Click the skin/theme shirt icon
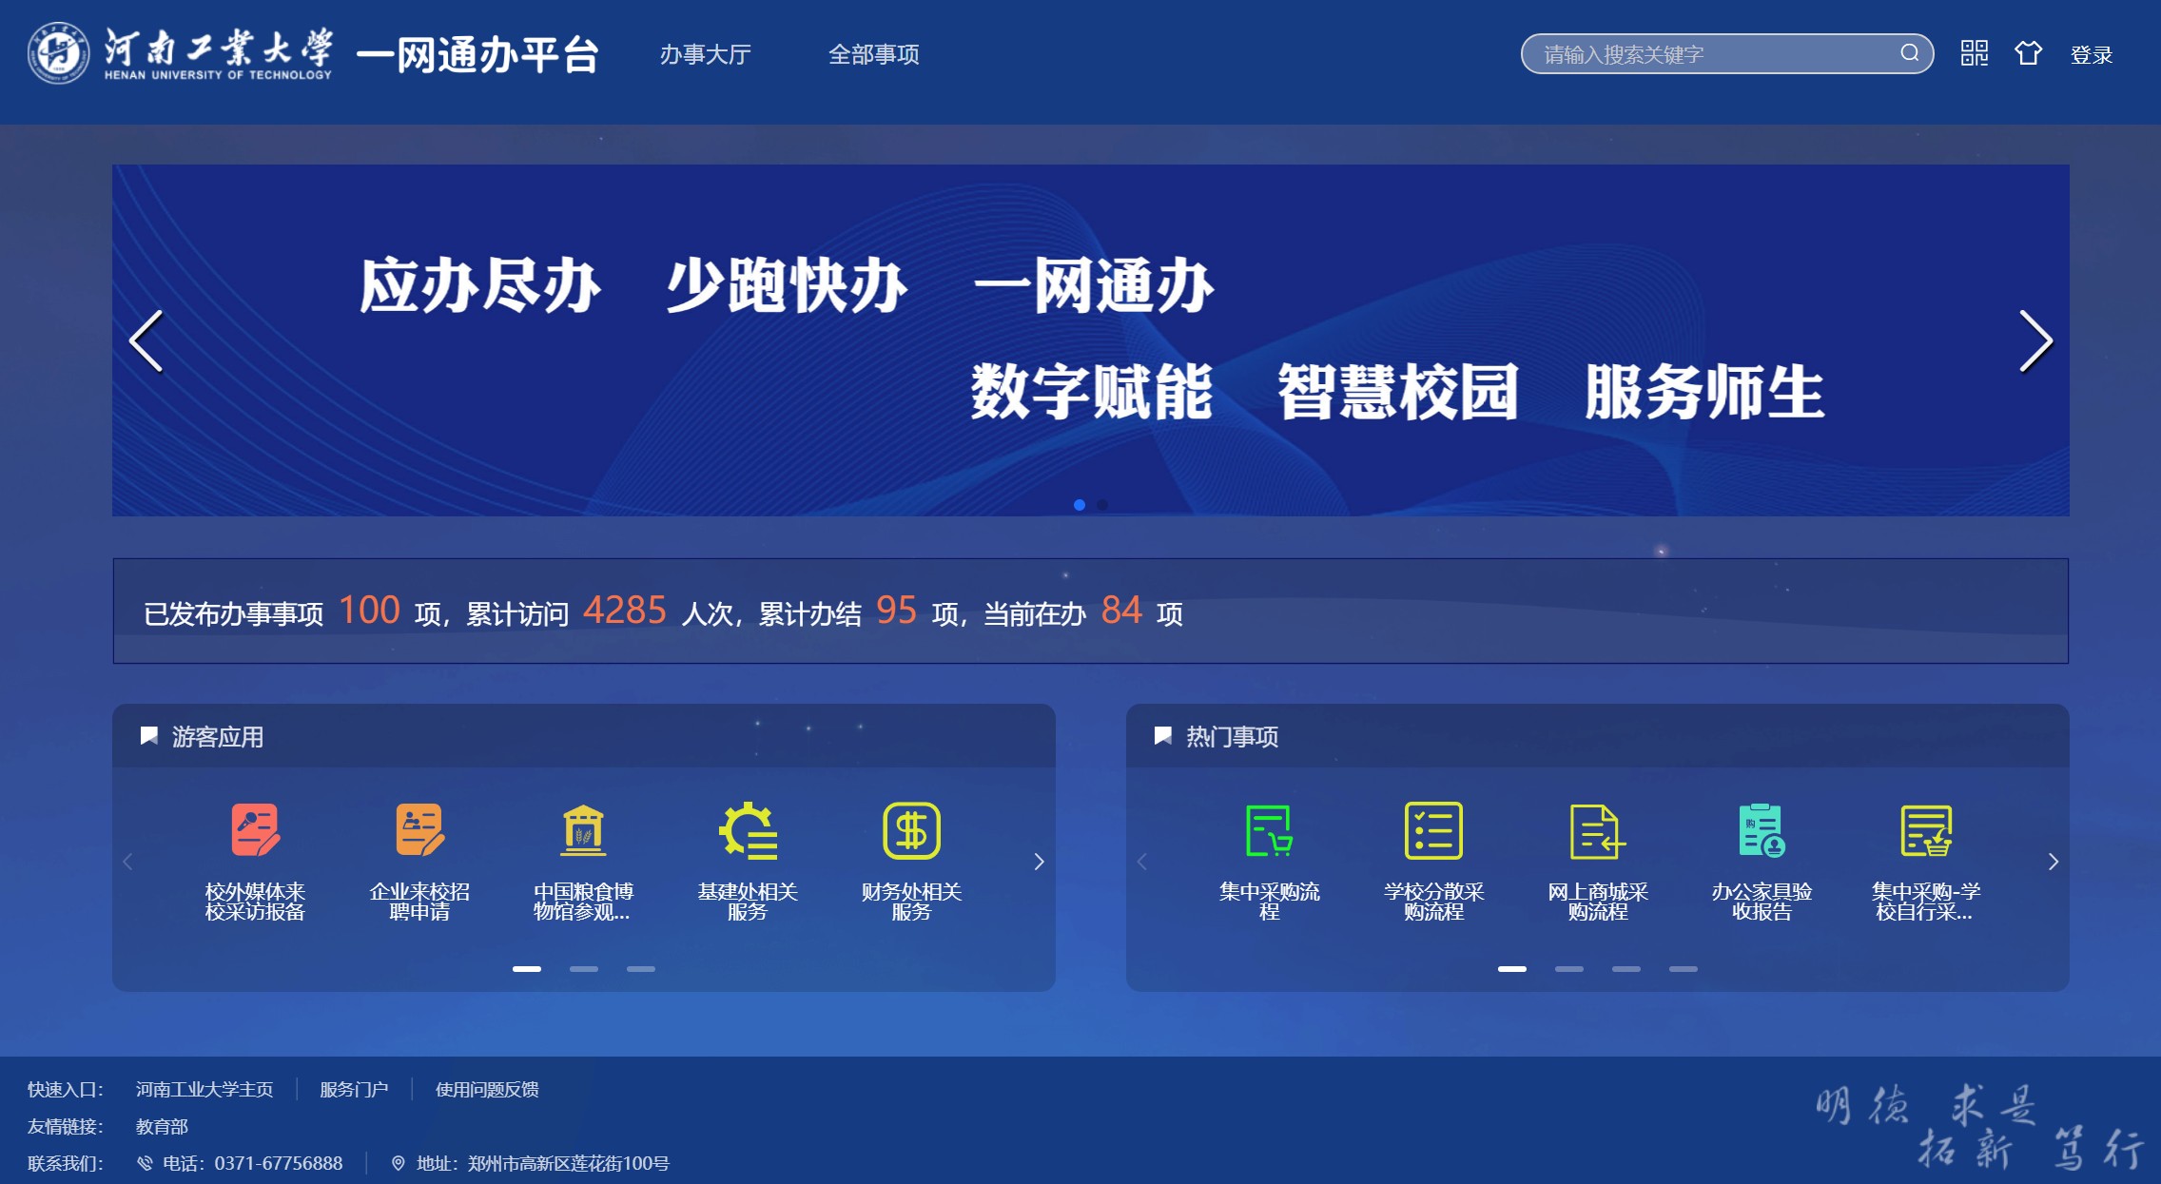The width and height of the screenshot is (2161, 1184). [2028, 53]
